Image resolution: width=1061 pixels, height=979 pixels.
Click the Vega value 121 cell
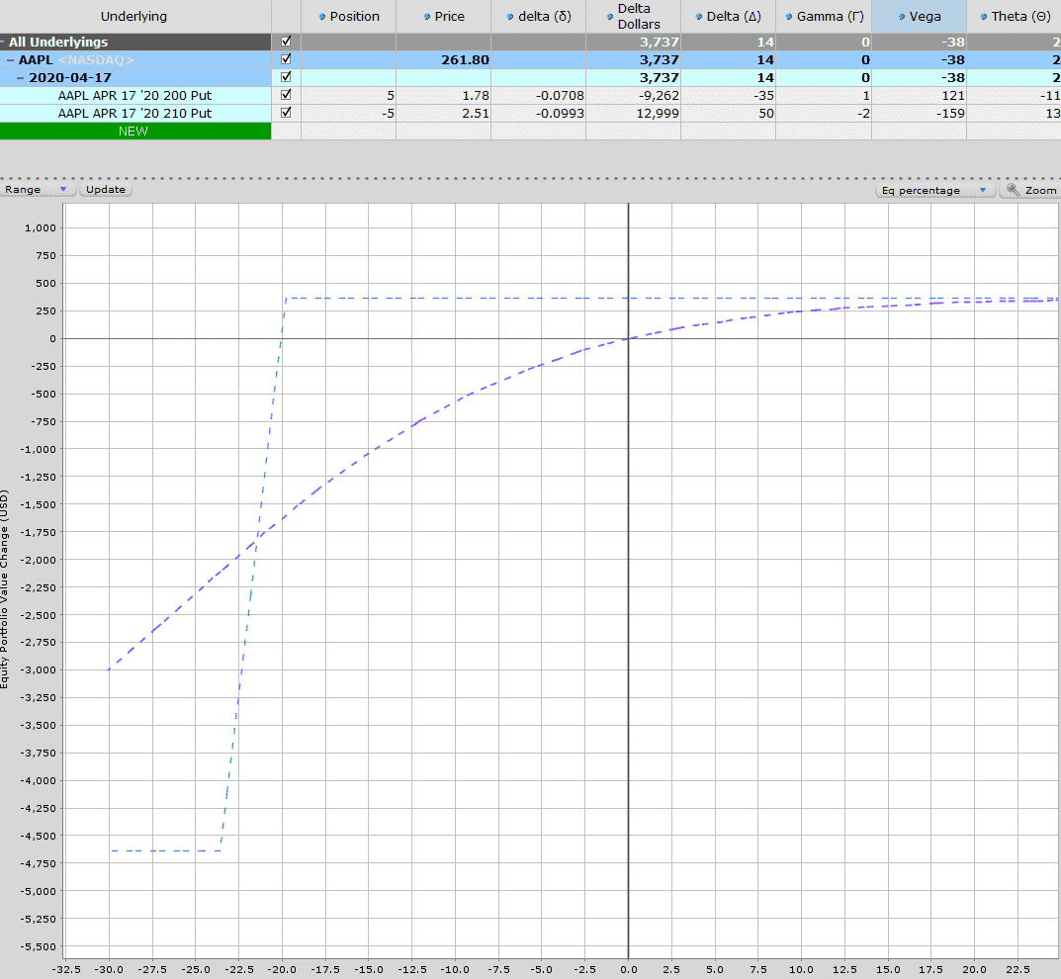(x=919, y=95)
